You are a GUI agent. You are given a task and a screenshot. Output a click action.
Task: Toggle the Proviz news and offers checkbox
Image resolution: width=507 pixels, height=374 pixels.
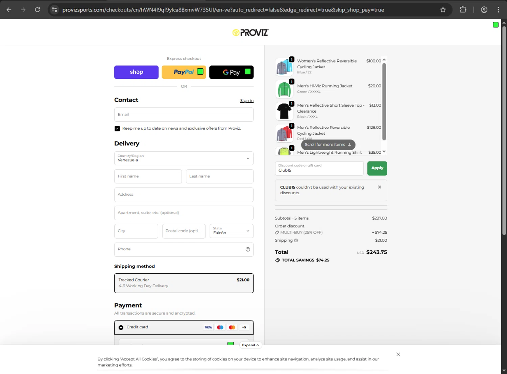tap(117, 129)
